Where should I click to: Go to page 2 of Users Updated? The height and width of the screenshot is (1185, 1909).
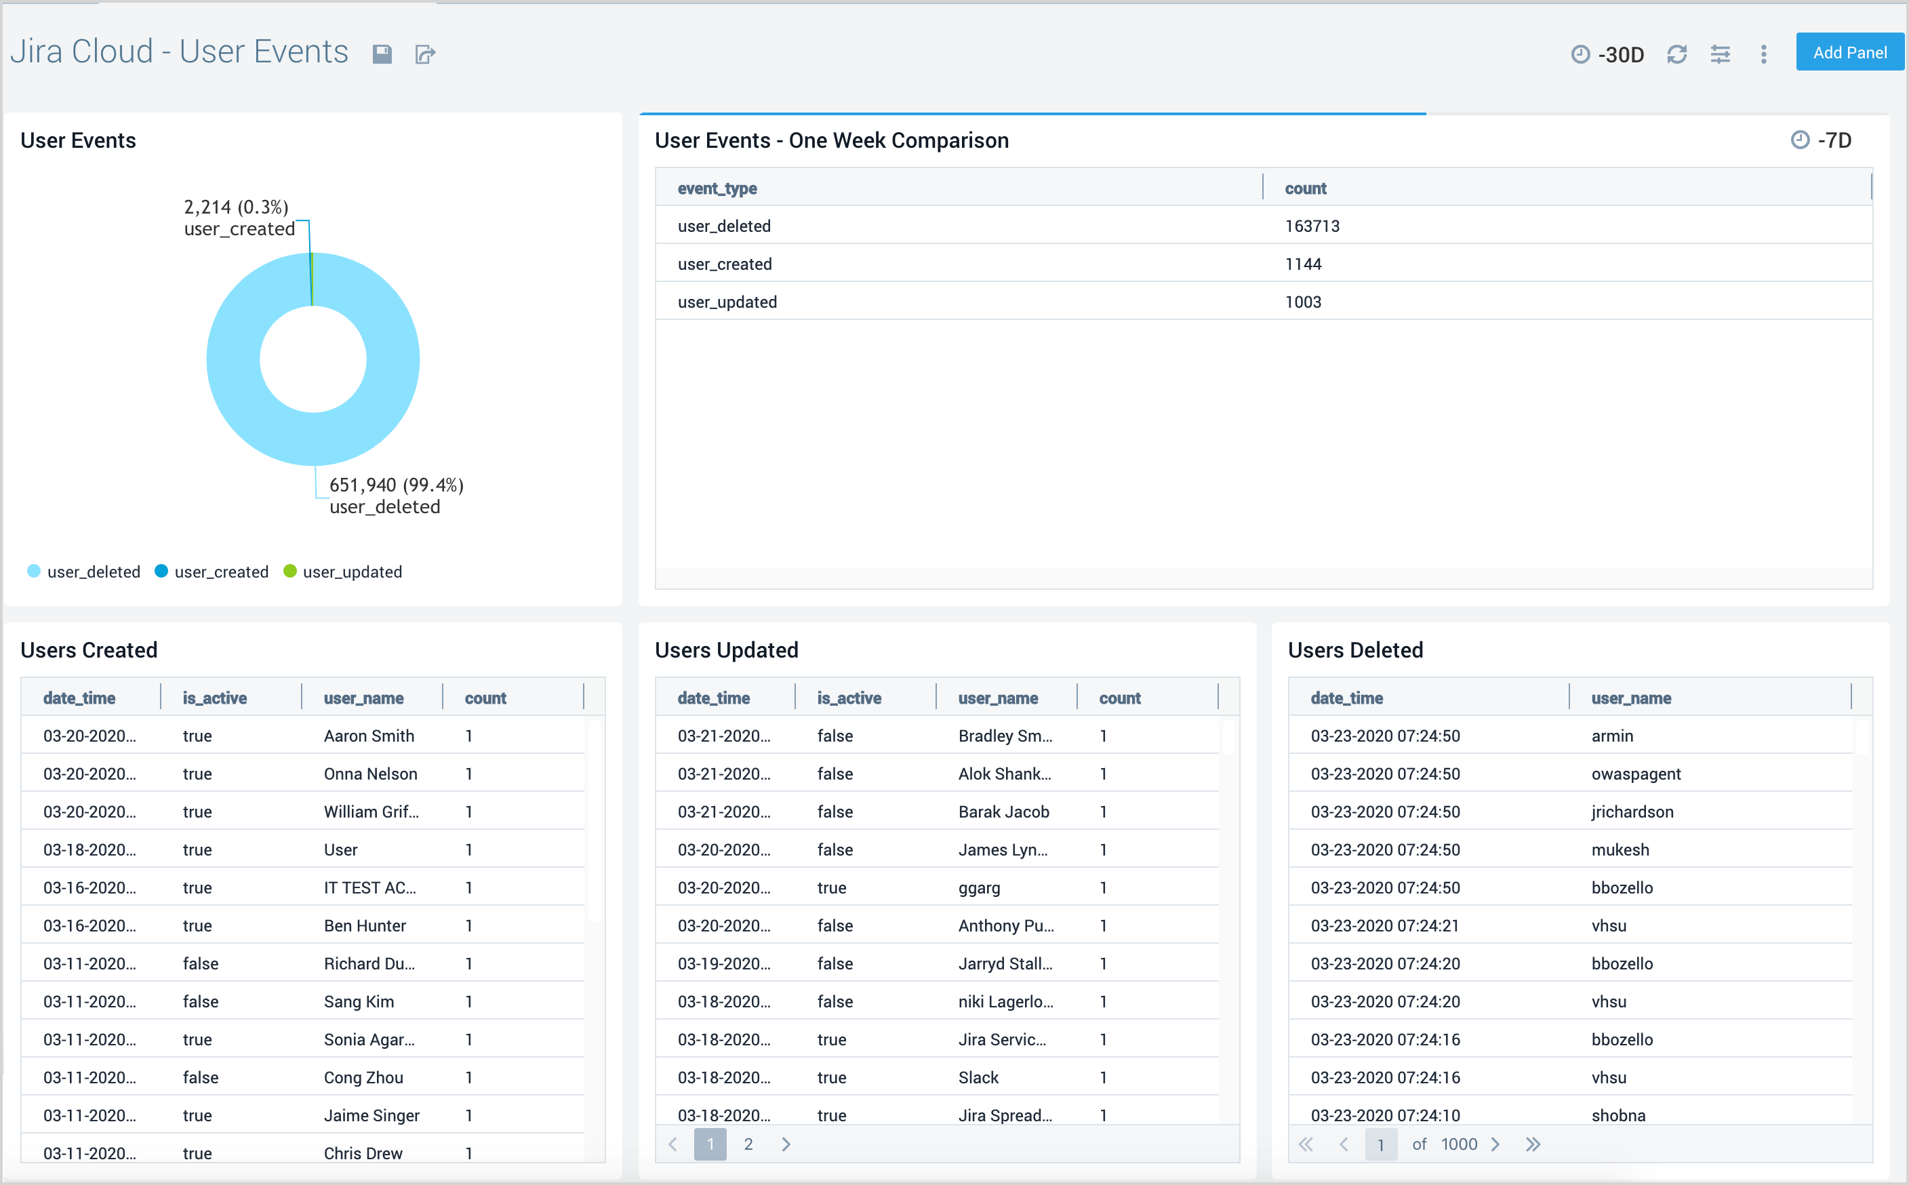(748, 1144)
